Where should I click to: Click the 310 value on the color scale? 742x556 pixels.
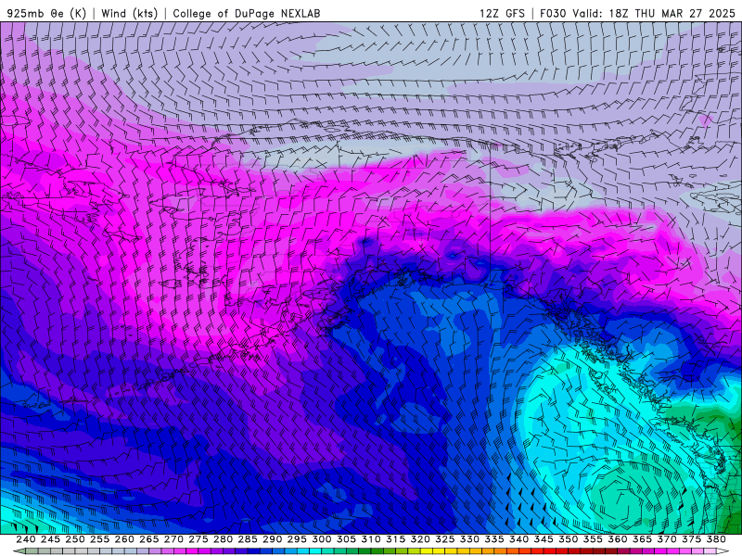370,539
